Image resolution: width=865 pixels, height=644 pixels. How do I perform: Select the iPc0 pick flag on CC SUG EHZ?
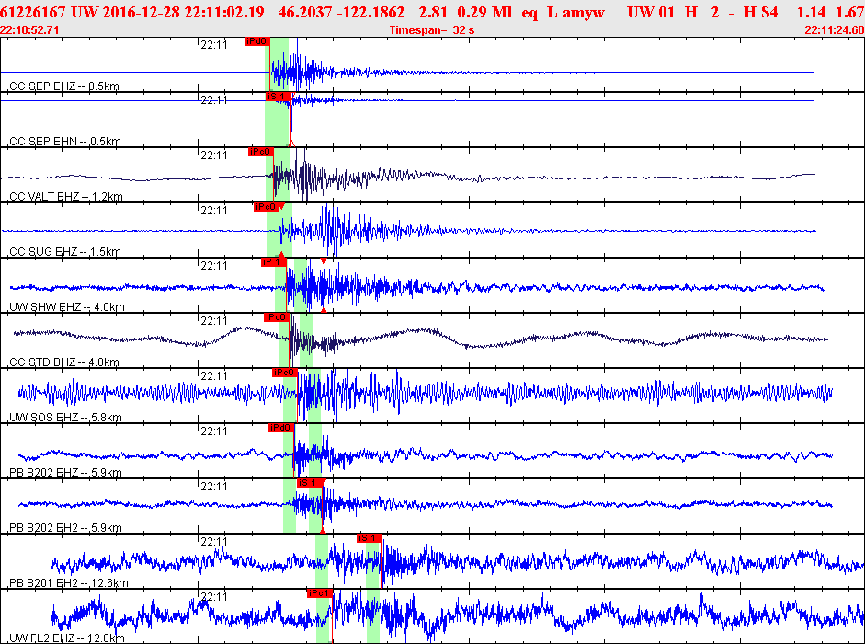[265, 207]
